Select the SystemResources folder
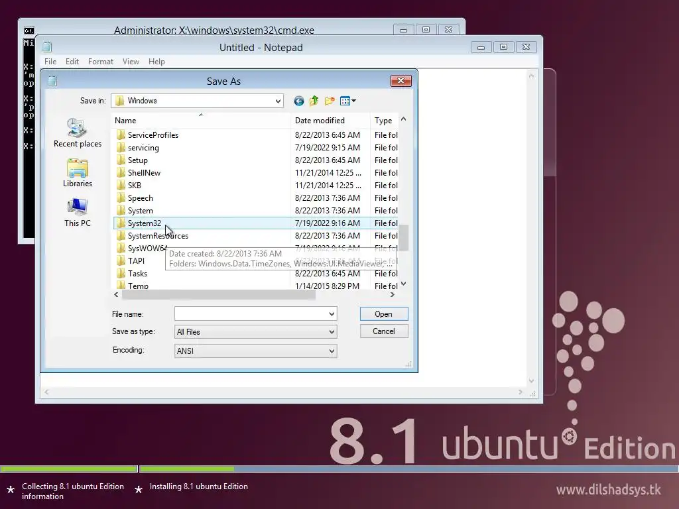Screen dimensions: 679x509 pos(158,235)
